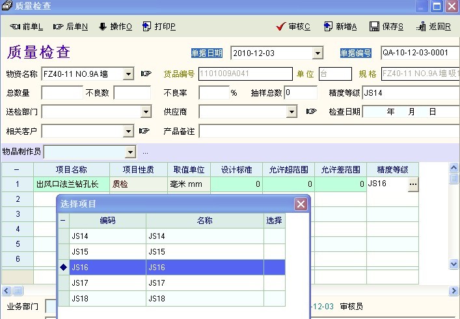Click the grid's vertical scrollbar down arrow
Image resolution: width=460 pixels, height=319 pixels.
[454, 264]
